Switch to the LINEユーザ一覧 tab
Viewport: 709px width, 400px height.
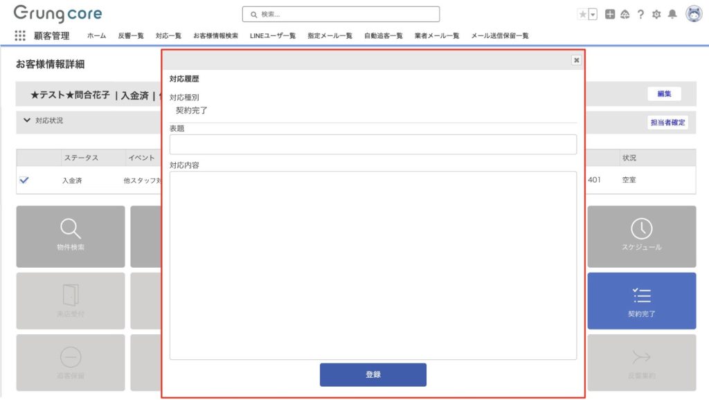pyautogui.click(x=272, y=36)
